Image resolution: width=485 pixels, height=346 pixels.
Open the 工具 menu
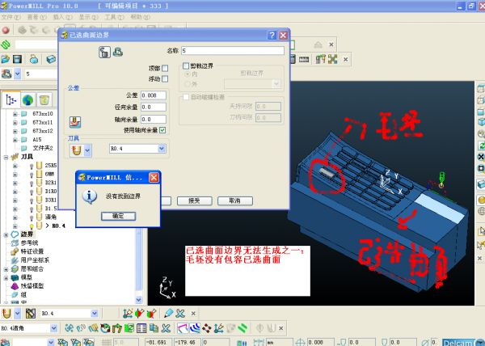(x=115, y=17)
